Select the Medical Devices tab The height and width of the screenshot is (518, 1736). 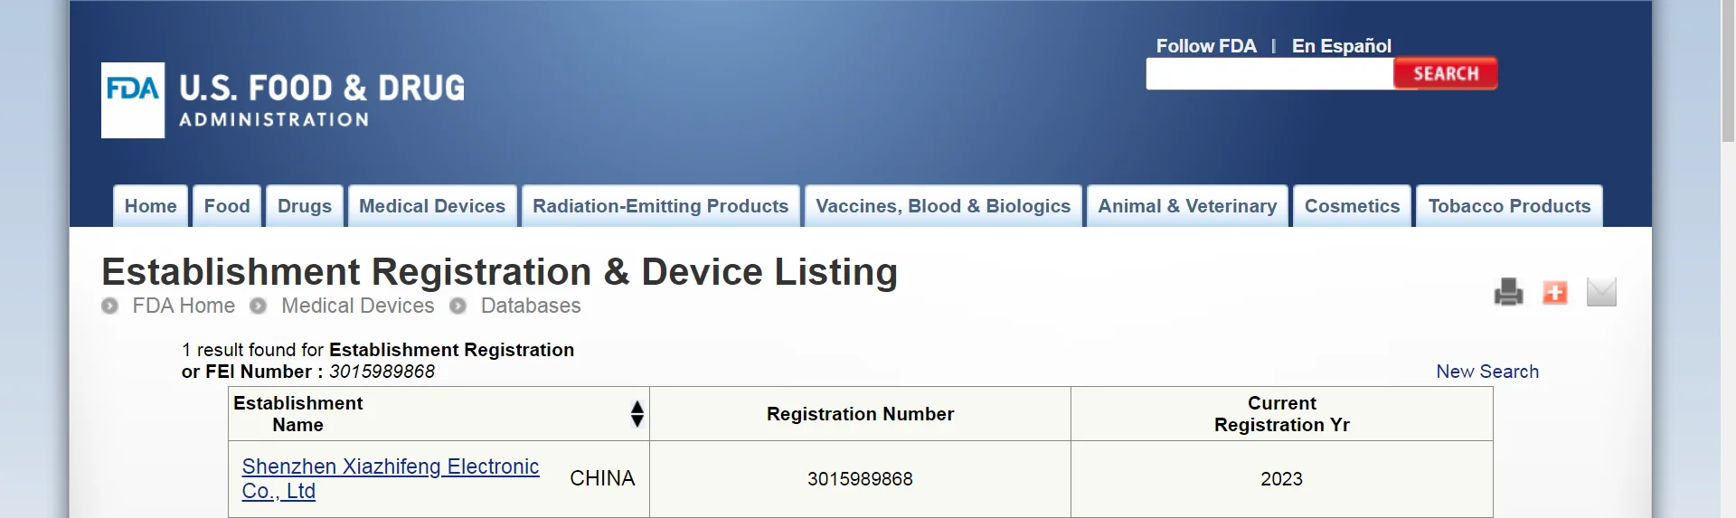click(432, 206)
